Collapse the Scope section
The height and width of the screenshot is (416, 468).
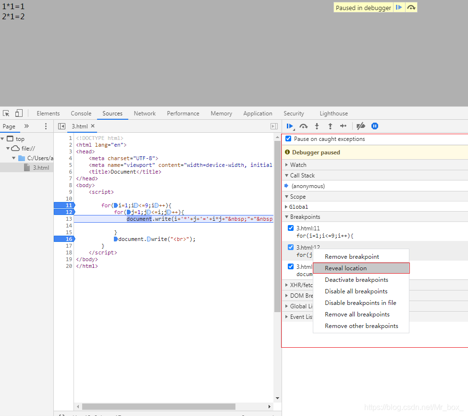pyautogui.click(x=286, y=197)
